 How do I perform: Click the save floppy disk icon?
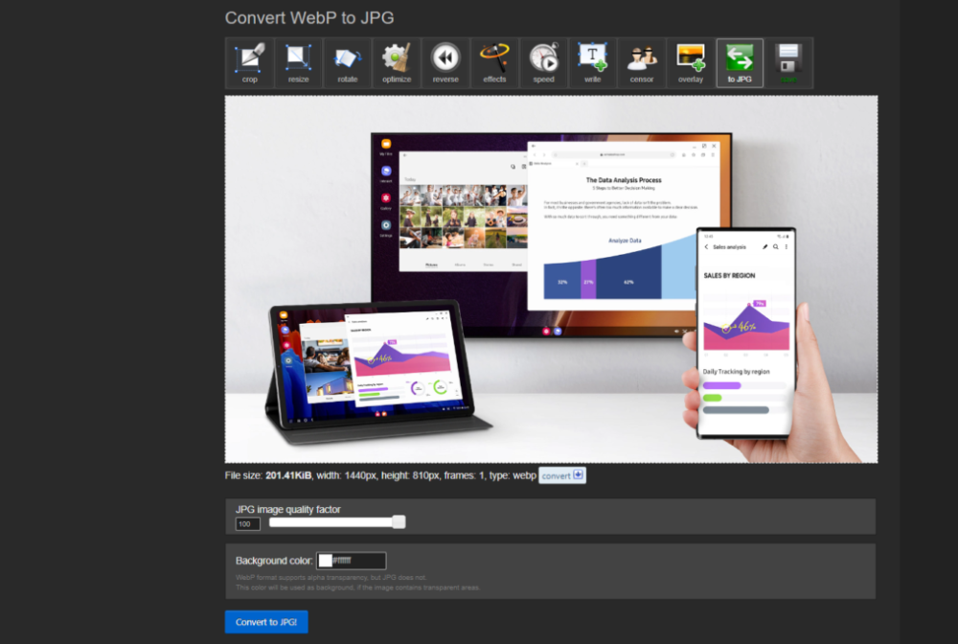coord(788,63)
